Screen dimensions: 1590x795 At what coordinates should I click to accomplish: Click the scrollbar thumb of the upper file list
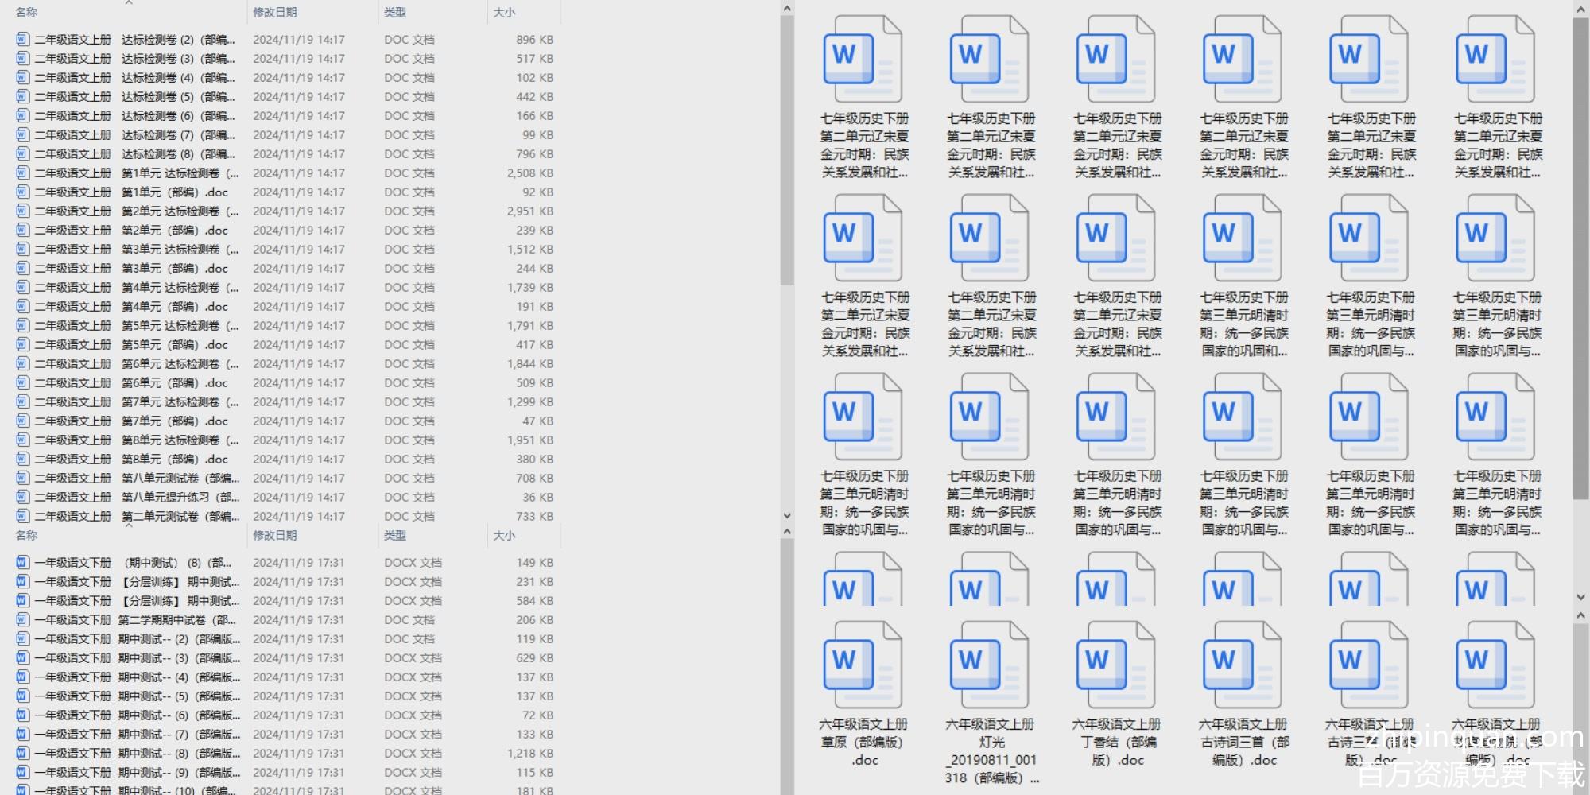[x=787, y=151]
